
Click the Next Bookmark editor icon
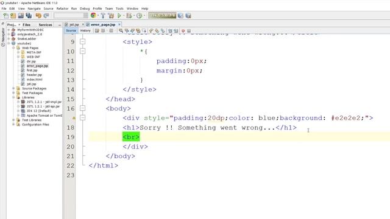pyautogui.click(x=157, y=30)
